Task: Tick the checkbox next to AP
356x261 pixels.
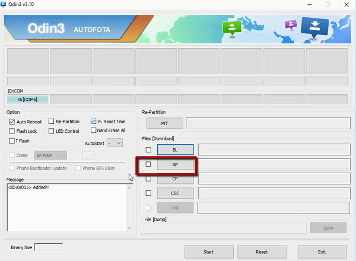Action: 148,164
